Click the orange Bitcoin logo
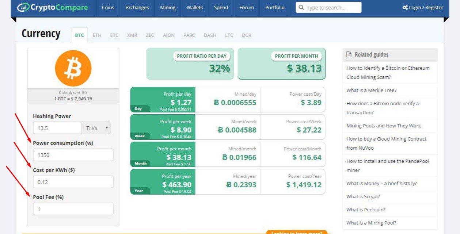 pyautogui.click(x=73, y=68)
